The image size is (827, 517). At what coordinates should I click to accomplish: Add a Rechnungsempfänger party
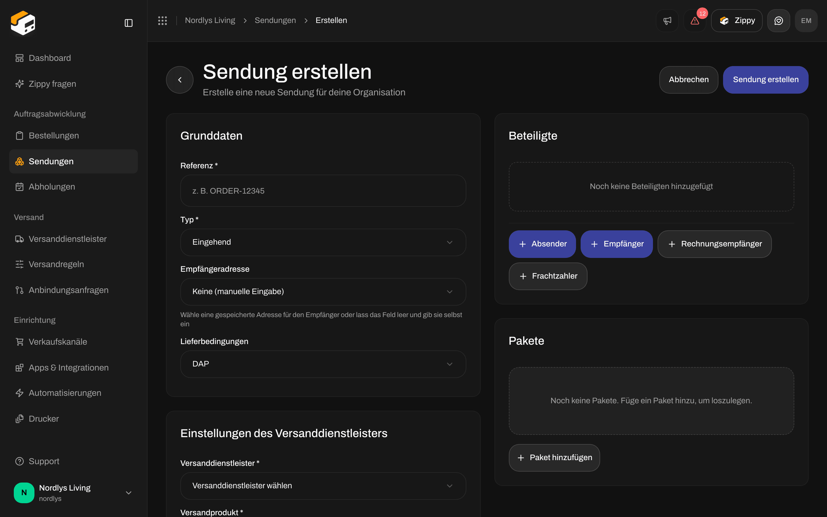click(x=714, y=244)
